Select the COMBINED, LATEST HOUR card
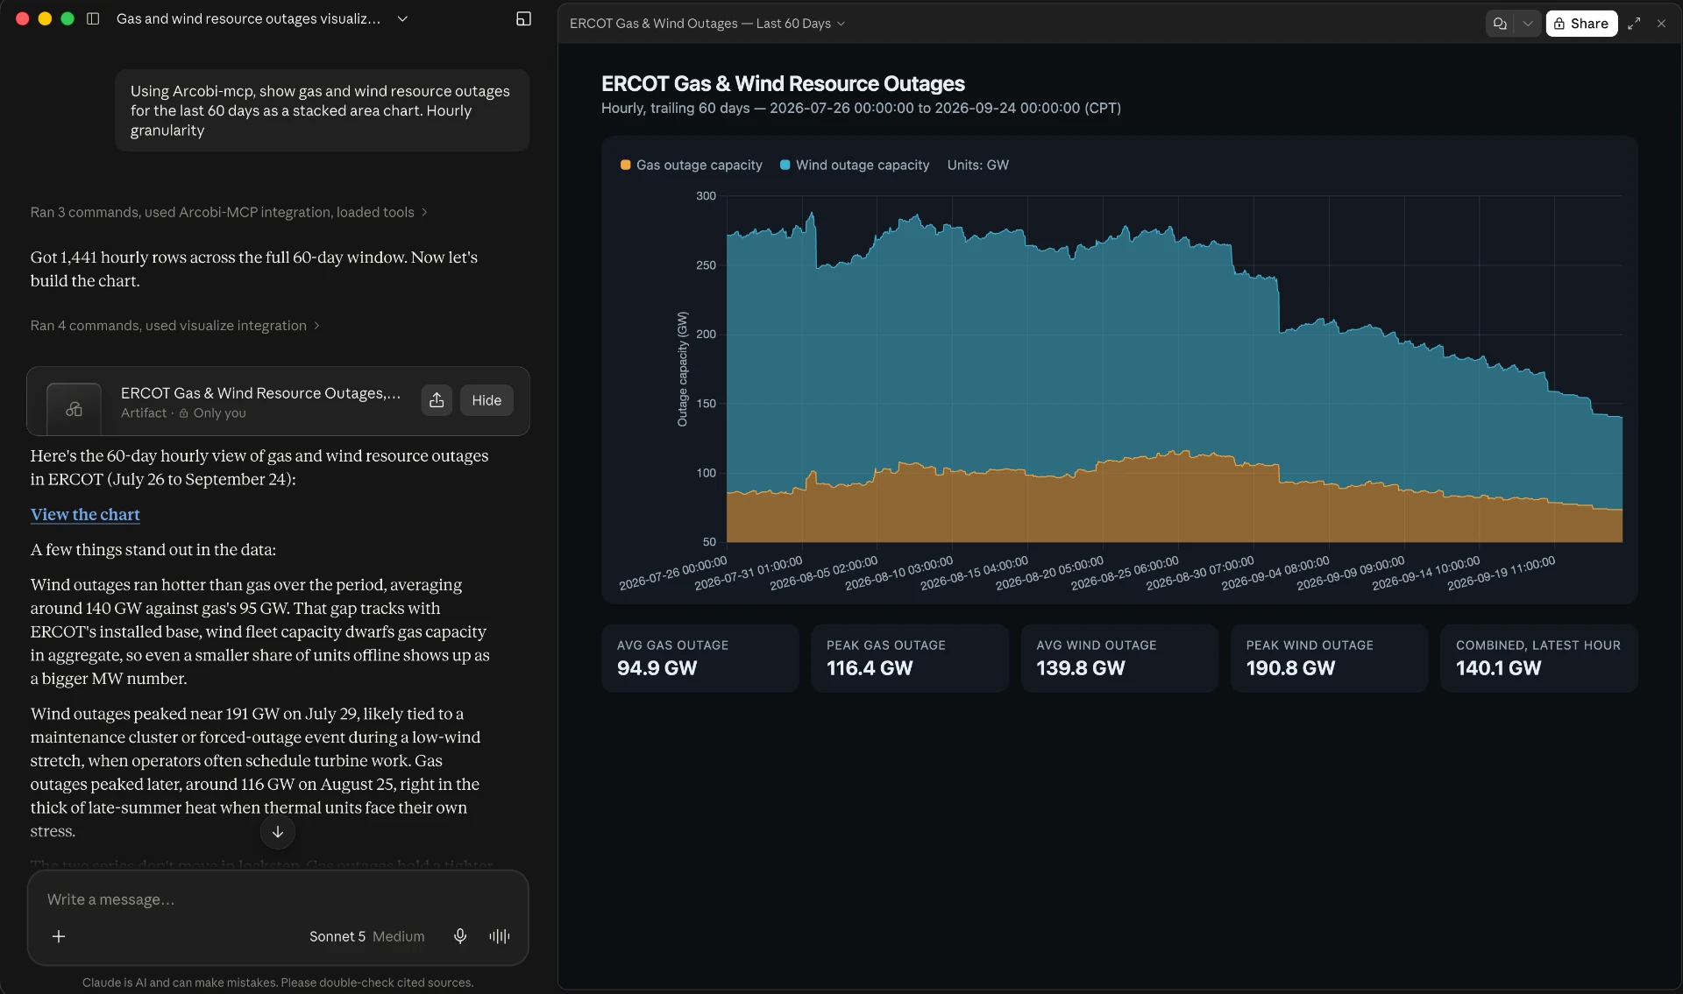Image resolution: width=1683 pixels, height=994 pixels. [1539, 658]
